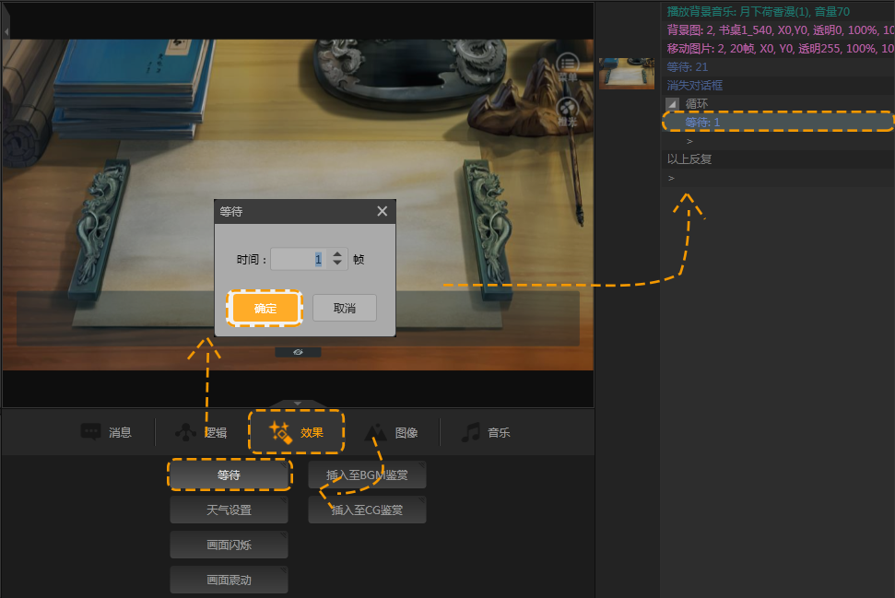Image resolution: width=895 pixels, height=598 pixels.
Task: Confirm the wait dialog with 确定
Action: click(265, 309)
